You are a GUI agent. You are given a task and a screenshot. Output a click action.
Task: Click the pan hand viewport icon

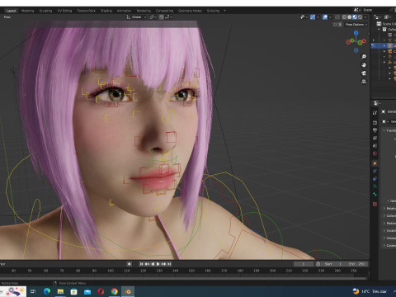click(364, 65)
